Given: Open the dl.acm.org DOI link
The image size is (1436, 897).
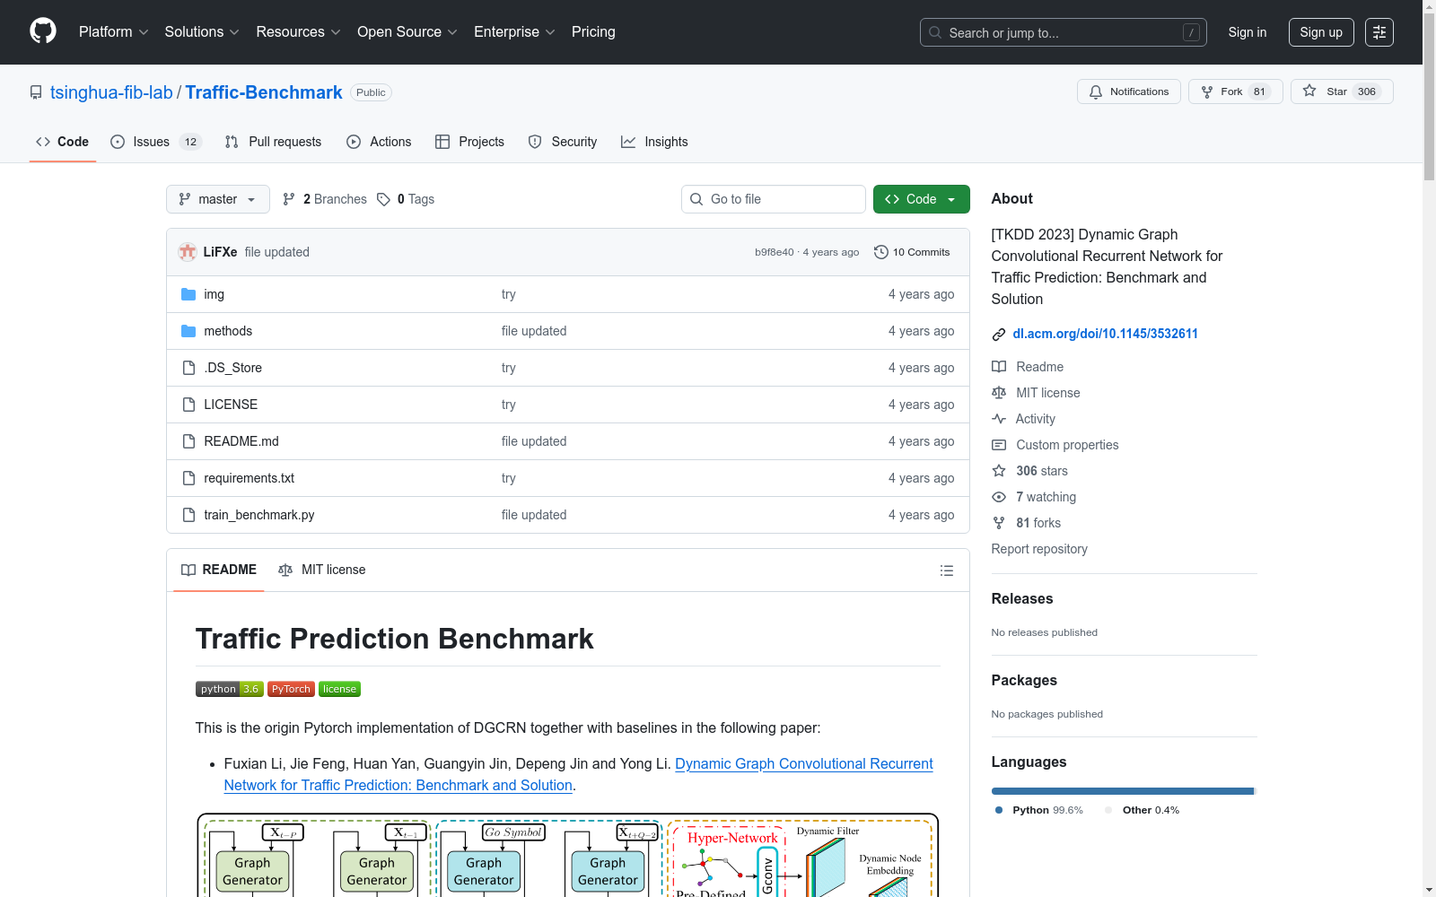Looking at the screenshot, I should [x=1106, y=334].
